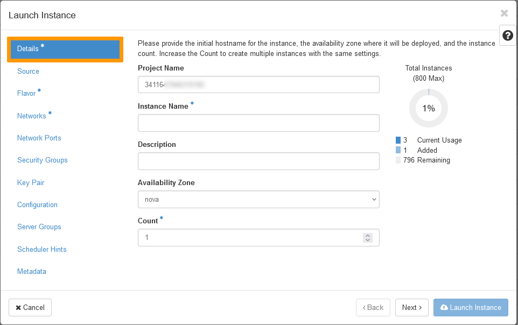Switch to the Configuration tab
Image resolution: width=518 pixels, height=325 pixels.
(37, 204)
